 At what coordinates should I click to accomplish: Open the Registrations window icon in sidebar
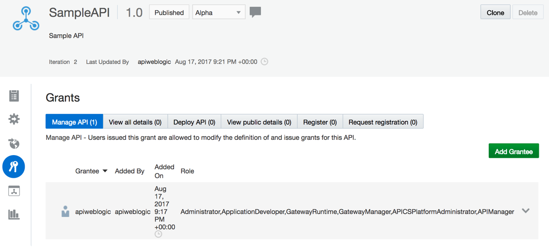point(14,191)
